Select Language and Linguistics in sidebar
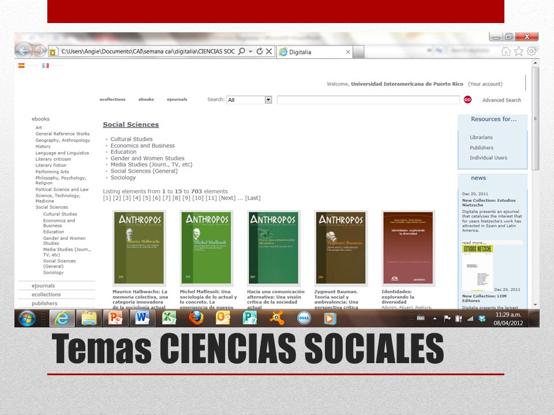Screen dimensions: 554x415 coord(62,153)
